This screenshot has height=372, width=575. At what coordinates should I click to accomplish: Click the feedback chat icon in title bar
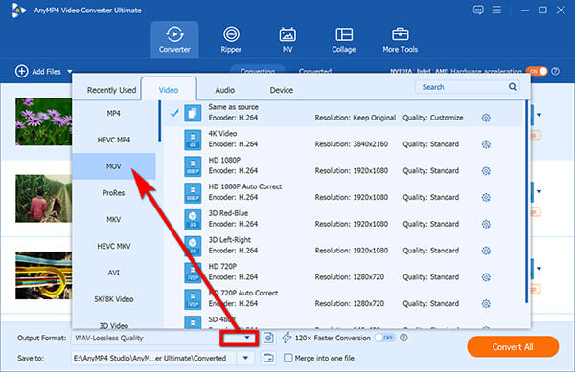478,10
